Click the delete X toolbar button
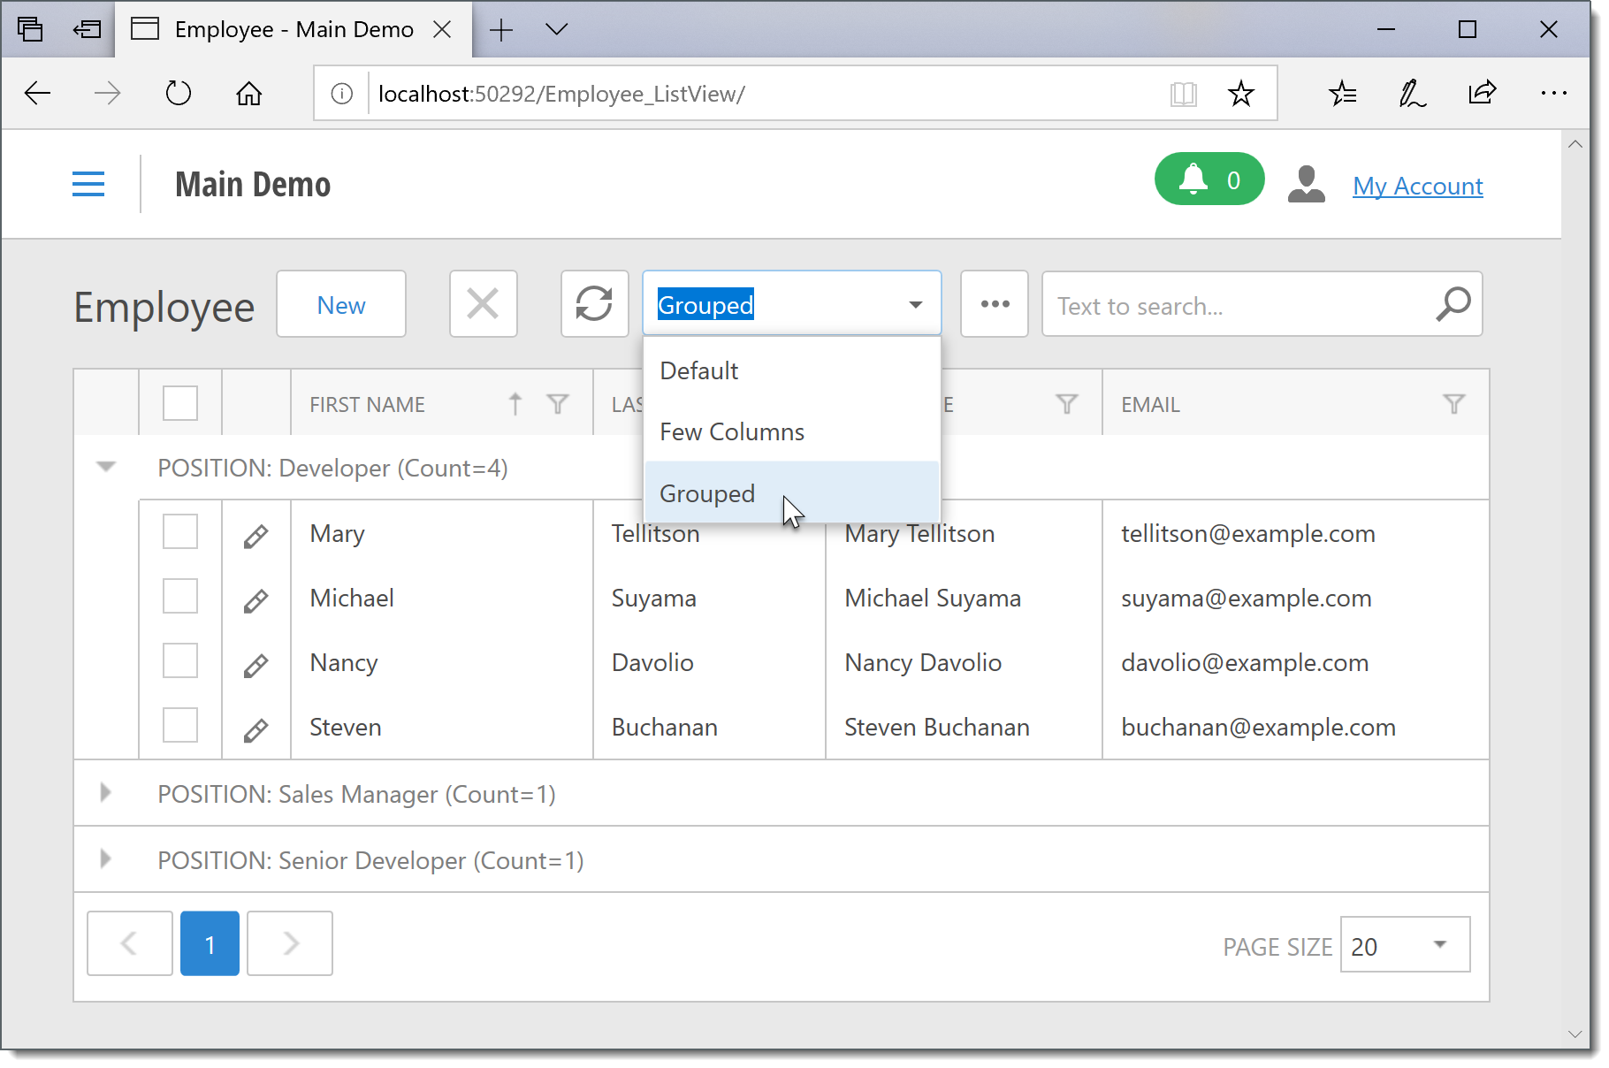 [483, 304]
